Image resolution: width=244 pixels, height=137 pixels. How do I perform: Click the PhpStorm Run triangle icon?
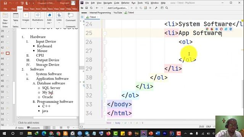132,8
